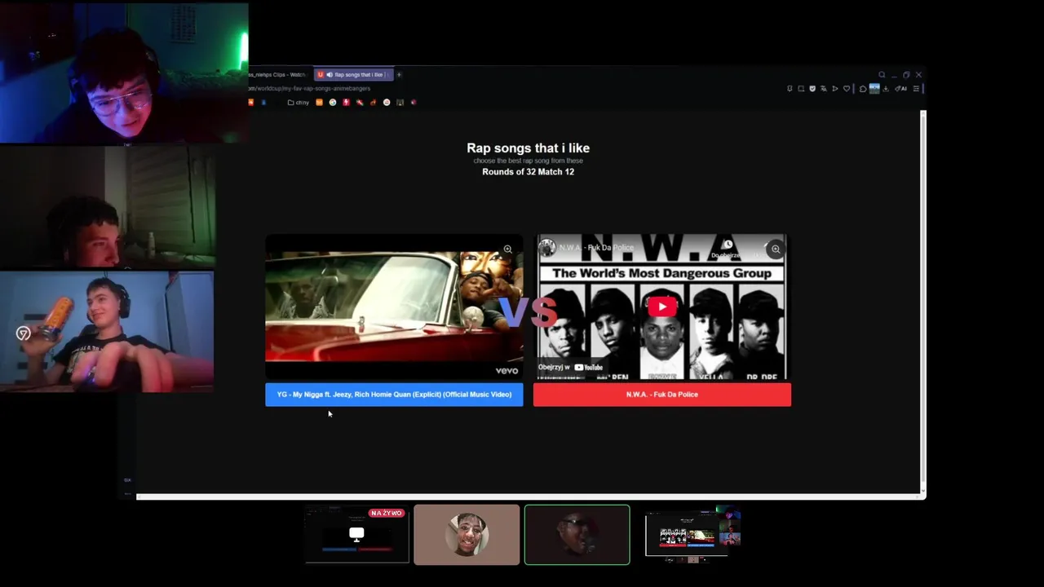Magnify the YG video with zoom icon

pyautogui.click(x=507, y=249)
